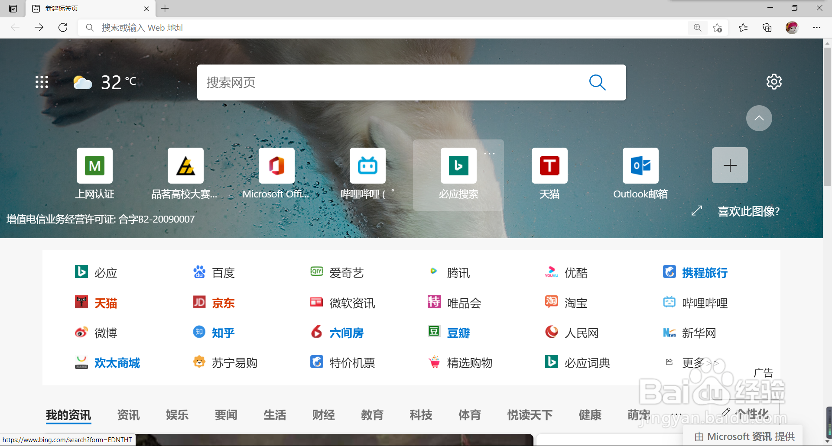The width and height of the screenshot is (832, 446).
Task: Open the 六间房 site link
Action: pos(337,333)
